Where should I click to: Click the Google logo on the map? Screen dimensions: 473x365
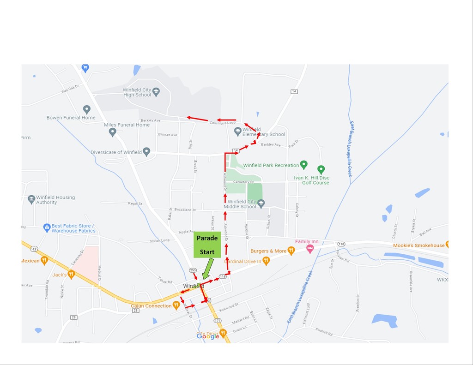coord(208,336)
